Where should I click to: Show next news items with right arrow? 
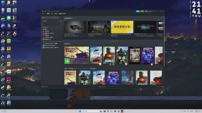tap(161, 18)
